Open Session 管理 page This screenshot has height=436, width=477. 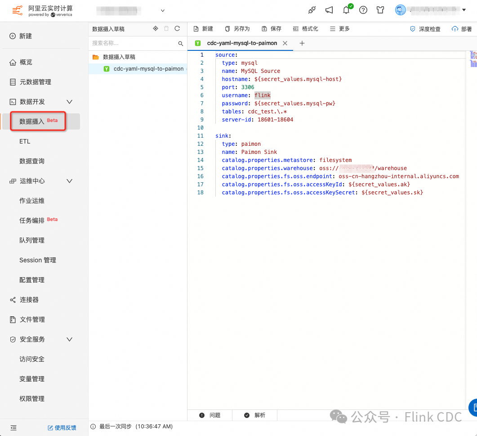[x=38, y=260]
